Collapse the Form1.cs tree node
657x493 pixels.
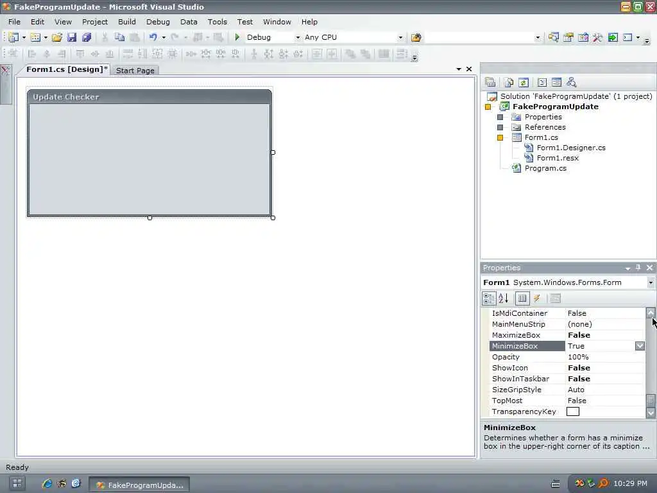[500, 137]
